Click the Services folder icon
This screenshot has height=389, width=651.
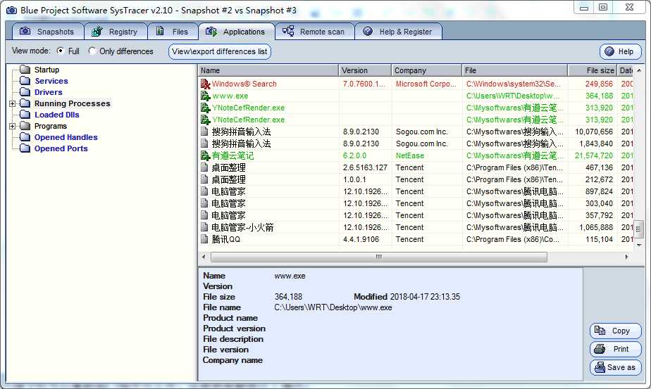(x=25, y=80)
